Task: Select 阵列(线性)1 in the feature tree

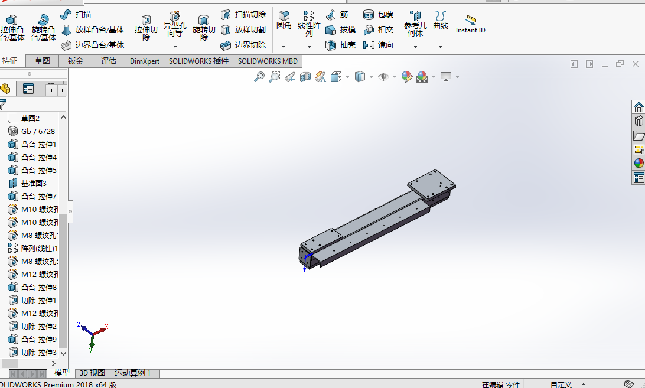Action: (x=33, y=248)
